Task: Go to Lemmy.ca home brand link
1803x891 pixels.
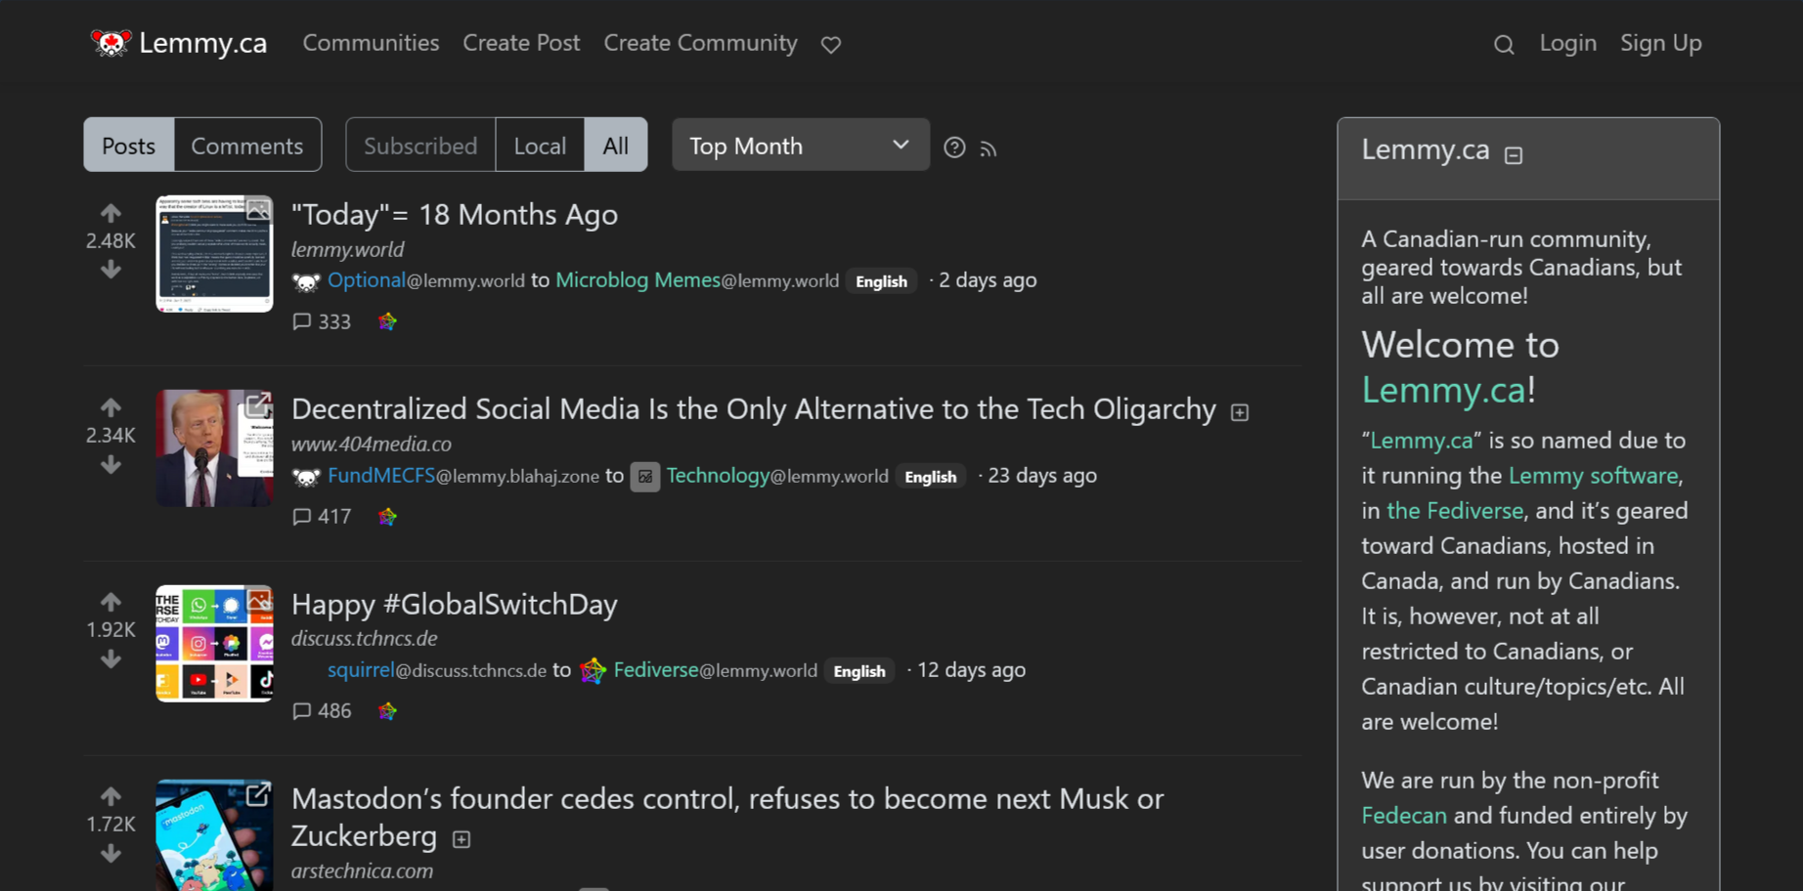Action: pos(179,43)
